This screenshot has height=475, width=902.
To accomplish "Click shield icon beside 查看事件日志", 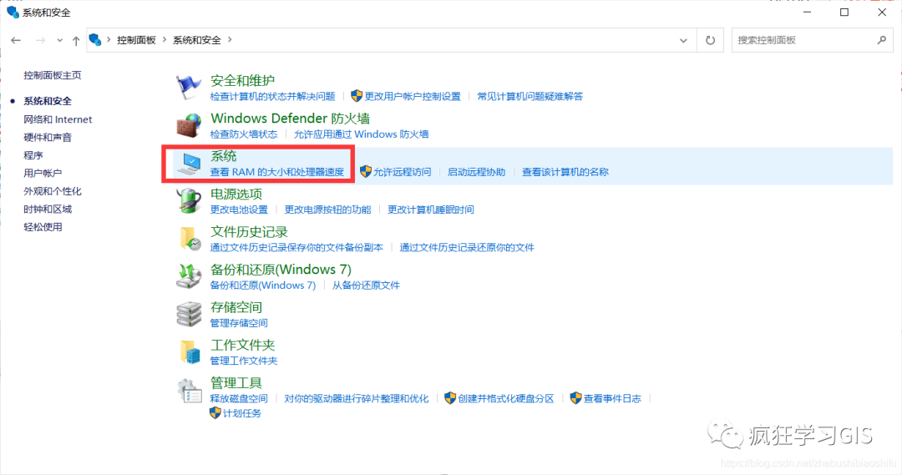I will click(575, 398).
